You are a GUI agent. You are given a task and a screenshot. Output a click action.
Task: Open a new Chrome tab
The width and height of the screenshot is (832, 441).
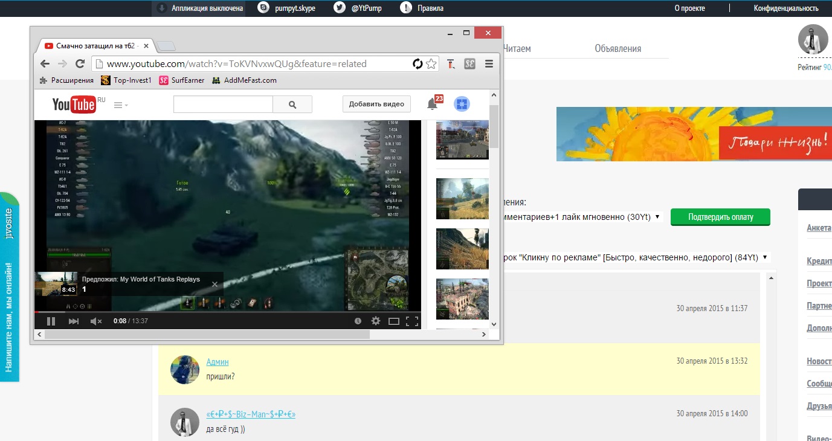[x=166, y=47]
